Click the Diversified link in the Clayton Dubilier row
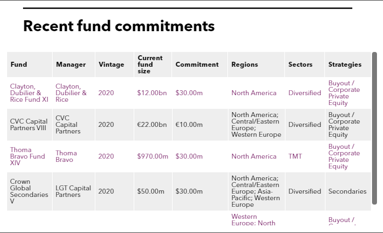383x233 pixels. click(305, 93)
